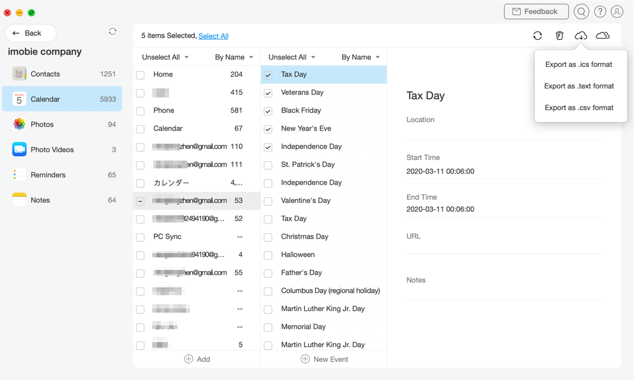The image size is (634, 380).
Task: Open Unselect All dropdown in events column
Action: [292, 57]
